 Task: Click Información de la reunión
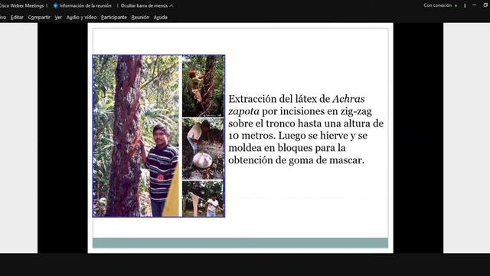click(85, 5)
